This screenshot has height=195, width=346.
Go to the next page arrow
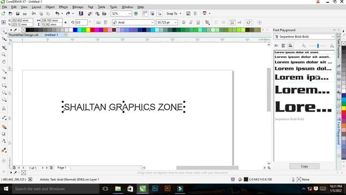coord(43,168)
